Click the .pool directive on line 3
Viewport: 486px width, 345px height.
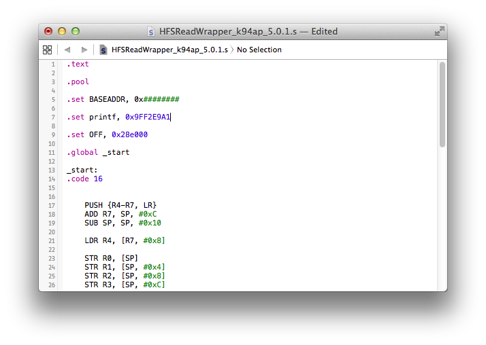tap(78, 81)
